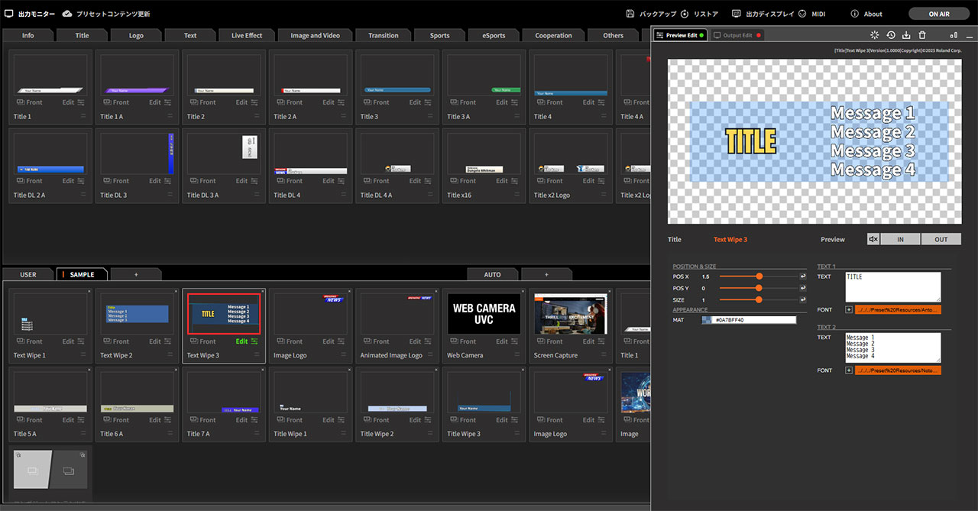Reset POS X value with arrow icon

pyautogui.click(x=802, y=277)
